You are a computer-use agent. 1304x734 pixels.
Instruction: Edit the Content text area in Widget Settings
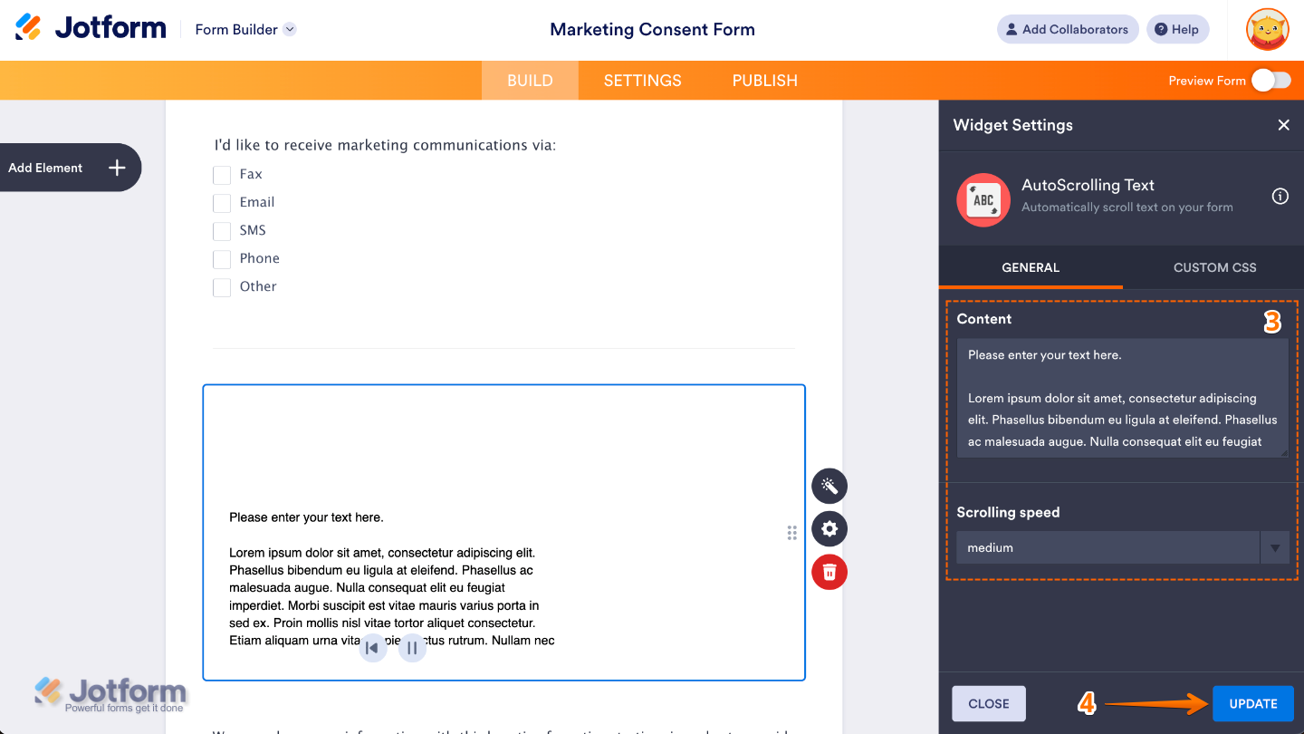(1122, 399)
